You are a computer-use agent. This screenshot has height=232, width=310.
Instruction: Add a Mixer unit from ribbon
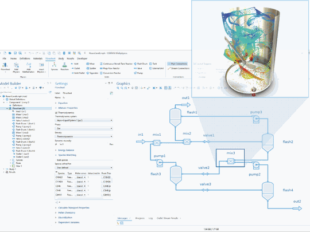(91, 64)
